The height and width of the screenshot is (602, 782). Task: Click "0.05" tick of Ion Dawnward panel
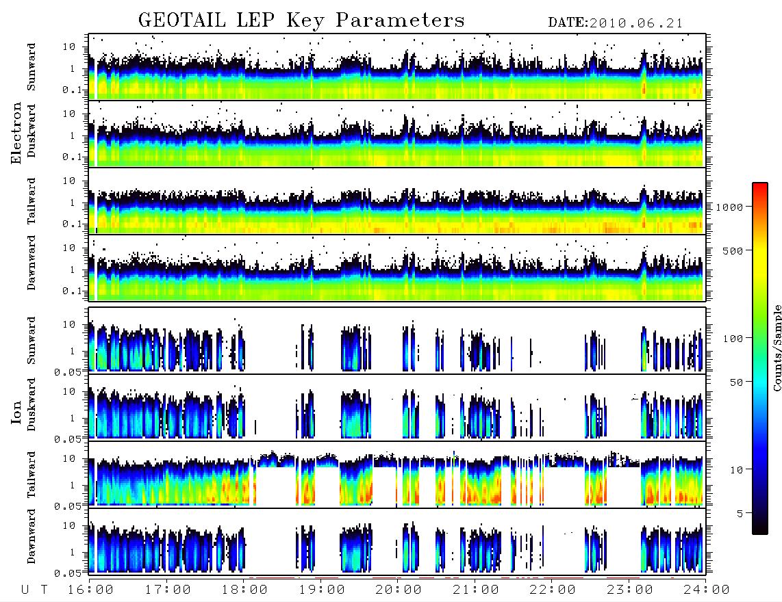67,573
